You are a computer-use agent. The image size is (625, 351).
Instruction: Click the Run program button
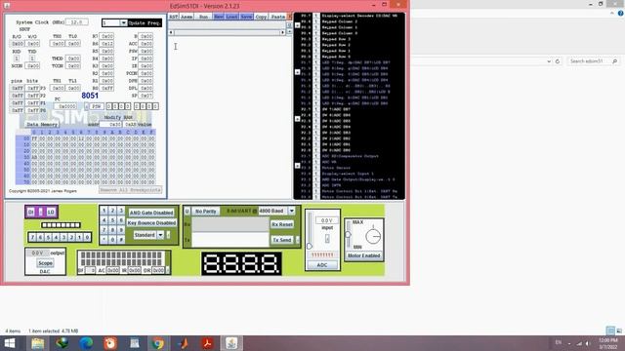pos(203,17)
